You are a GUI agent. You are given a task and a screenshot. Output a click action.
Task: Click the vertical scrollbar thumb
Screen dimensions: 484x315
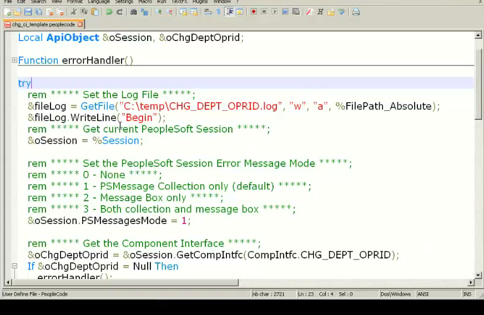[x=478, y=84]
